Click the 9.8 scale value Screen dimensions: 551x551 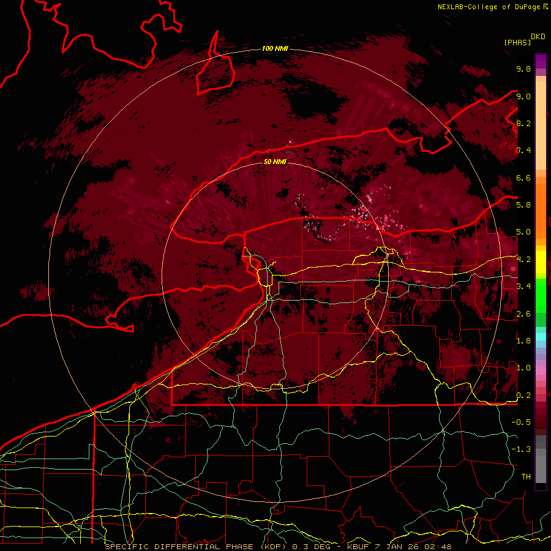tap(523, 69)
